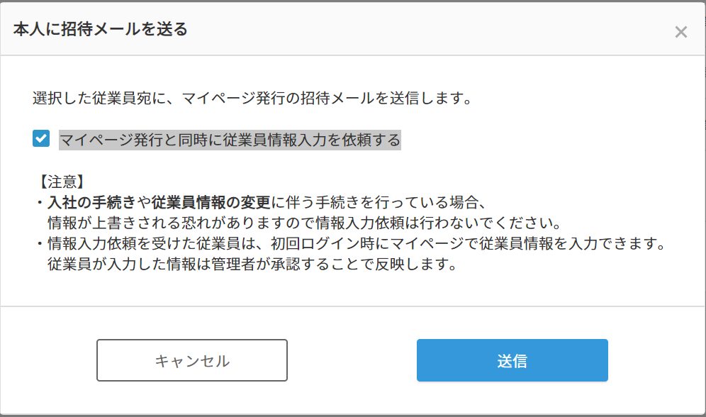
Task: Click the 本人に招待メールを送る dialog title
Action: (100, 30)
